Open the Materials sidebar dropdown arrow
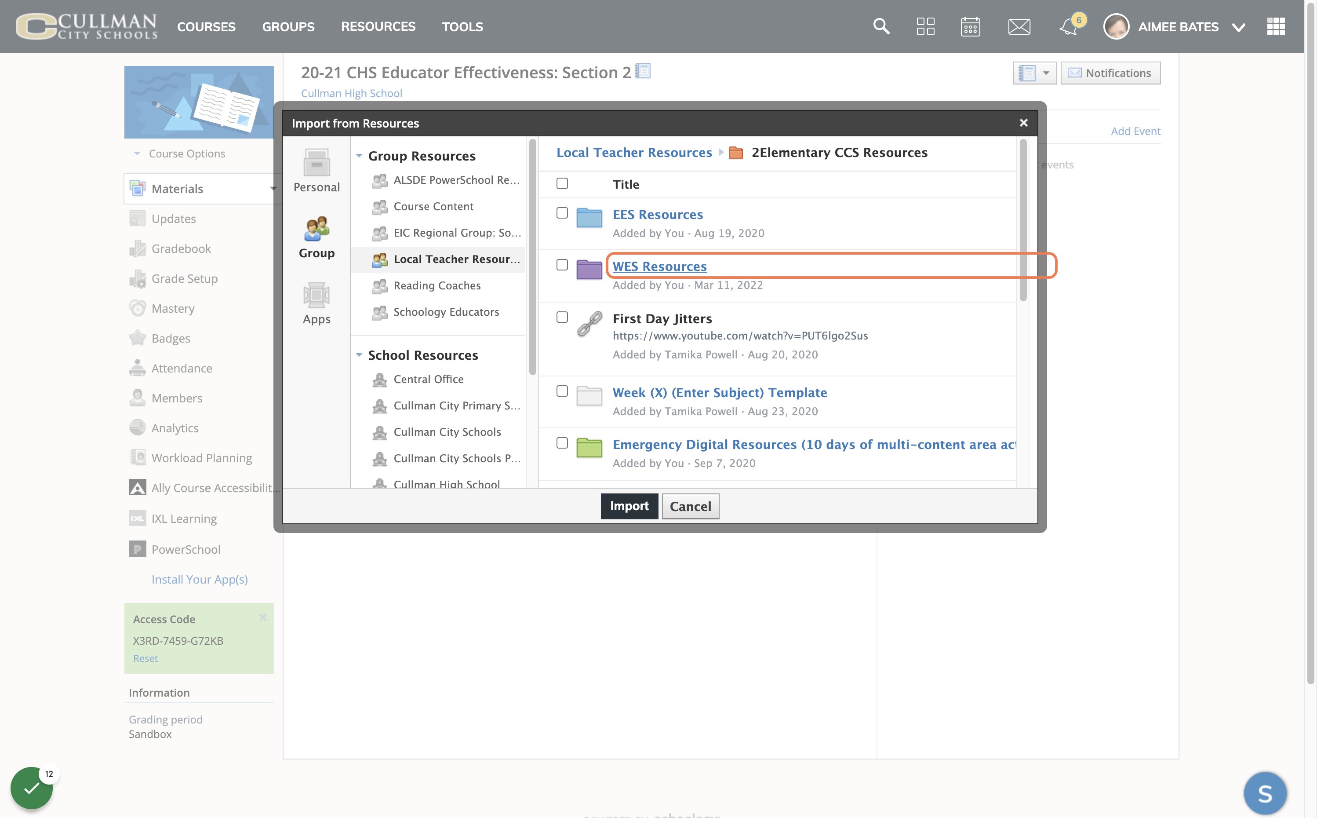 point(273,189)
